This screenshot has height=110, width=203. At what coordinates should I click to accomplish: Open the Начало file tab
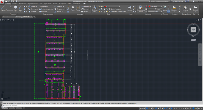(6, 17)
